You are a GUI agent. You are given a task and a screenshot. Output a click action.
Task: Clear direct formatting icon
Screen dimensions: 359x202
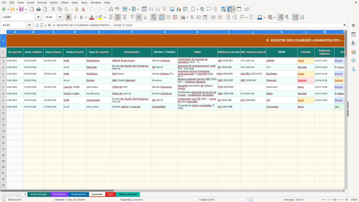(83, 9)
